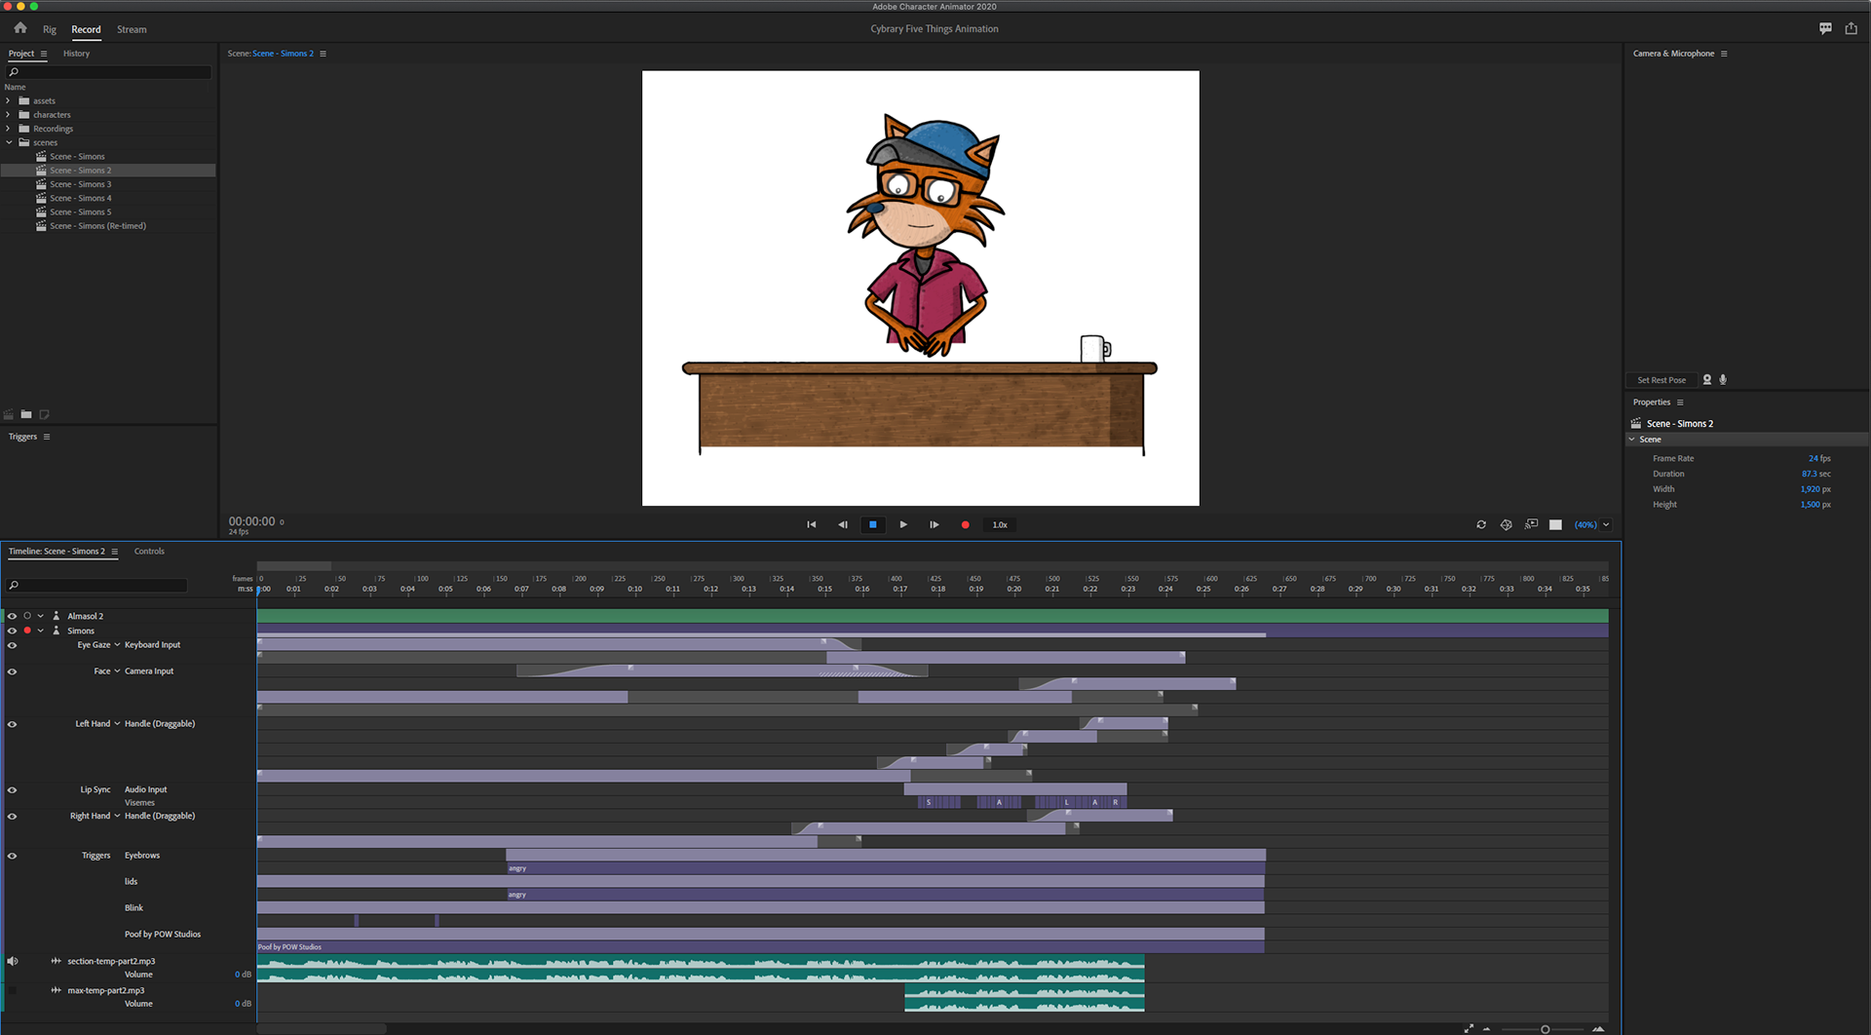Click the new scene clapboard icon
Viewport: 1871px width, 1035px height.
coord(9,415)
